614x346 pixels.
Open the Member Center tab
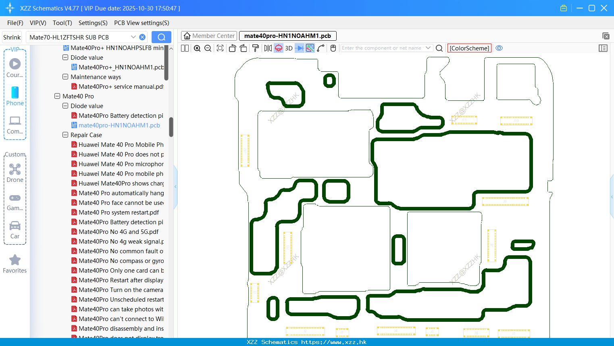[x=209, y=36]
